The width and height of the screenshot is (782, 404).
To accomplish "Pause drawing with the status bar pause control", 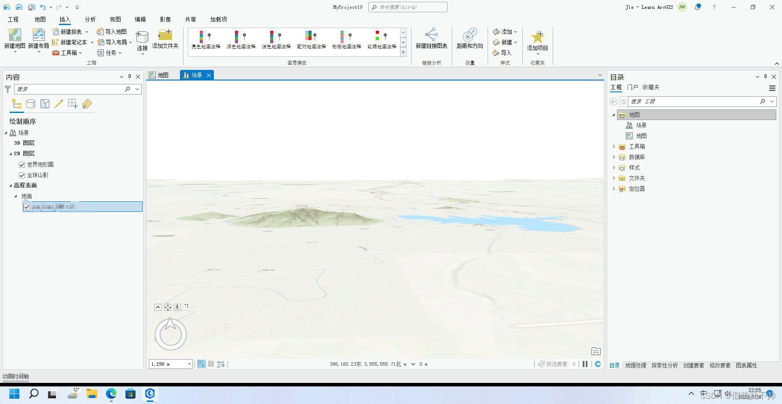I will point(585,364).
